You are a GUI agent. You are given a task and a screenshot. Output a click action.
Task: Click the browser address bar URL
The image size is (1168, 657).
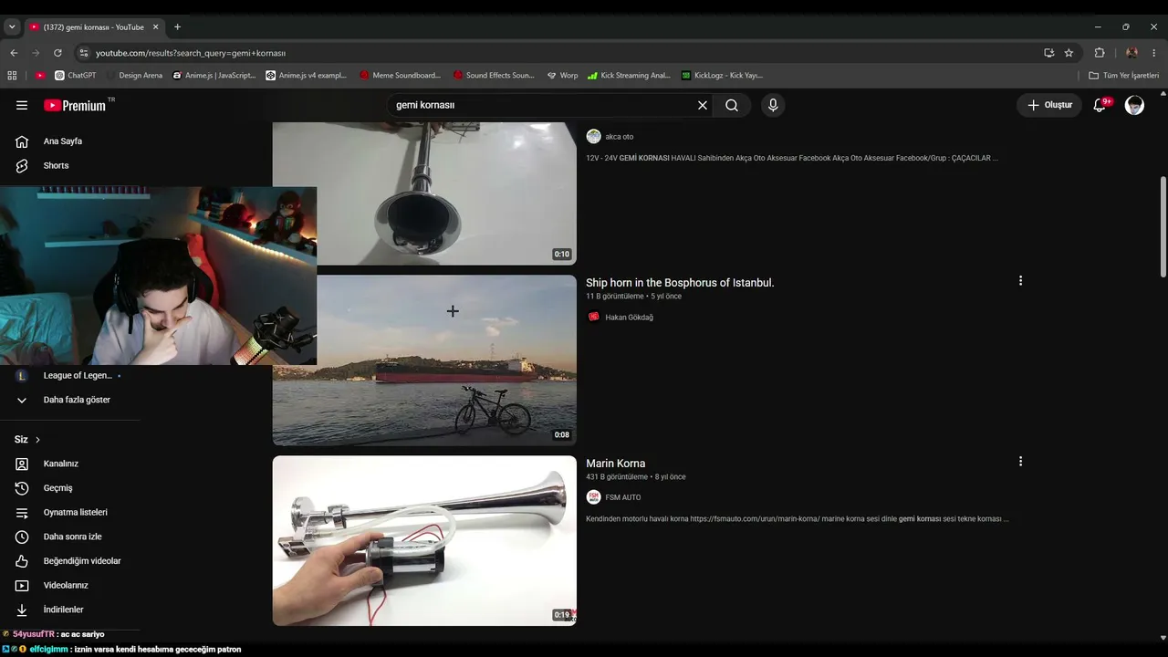pyautogui.click(x=191, y=53)
